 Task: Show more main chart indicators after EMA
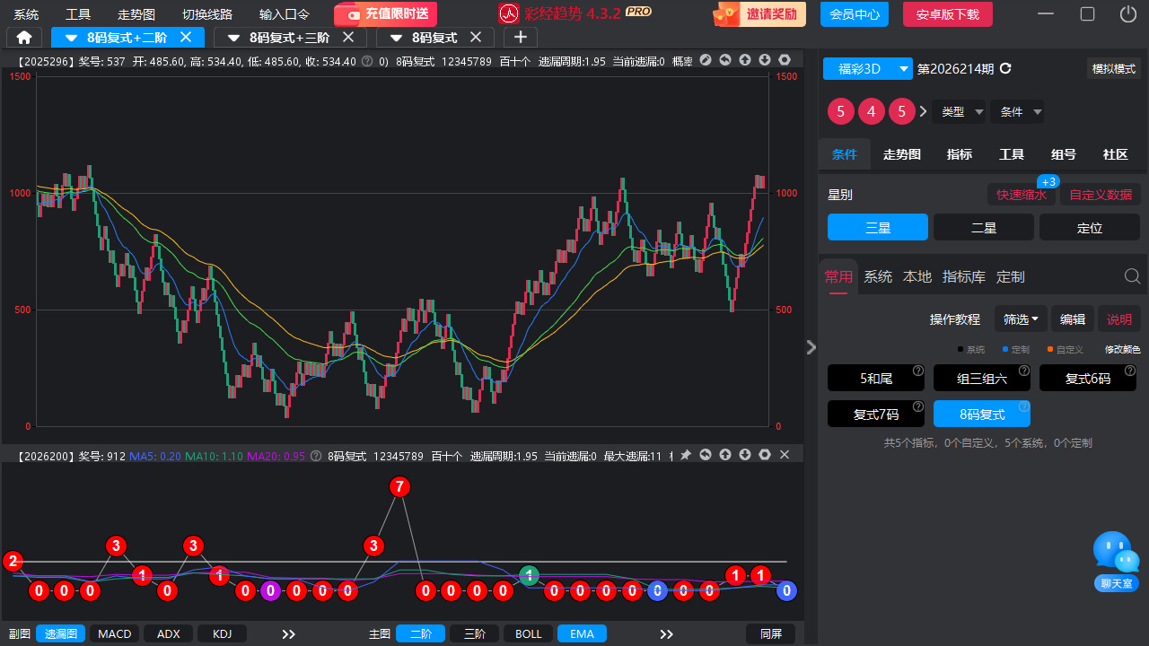click(x=666, y=634)
